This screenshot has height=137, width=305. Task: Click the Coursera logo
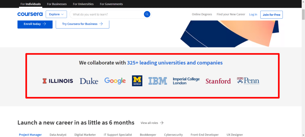(x=30, y=14)
